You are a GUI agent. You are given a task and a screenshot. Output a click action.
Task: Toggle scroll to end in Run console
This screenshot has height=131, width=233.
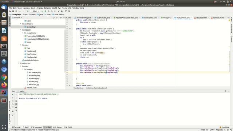point(16,104)
